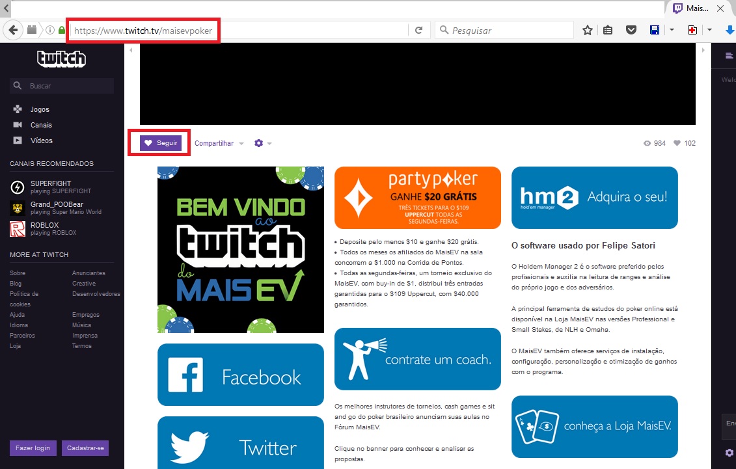Image resolution: width=736 pixels, height=469 pixels.
Task: Expand the dropdown arrow beside the gear icon
Action: pyautogui.click(x=269, y=144)
